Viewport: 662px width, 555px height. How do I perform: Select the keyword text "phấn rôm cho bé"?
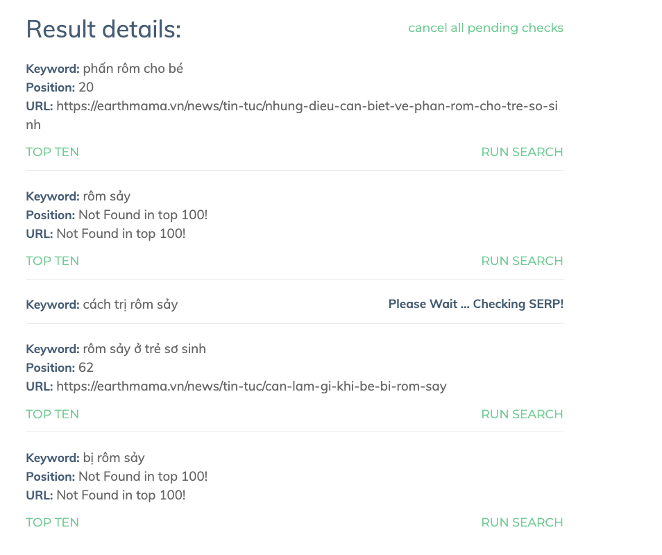133,69
